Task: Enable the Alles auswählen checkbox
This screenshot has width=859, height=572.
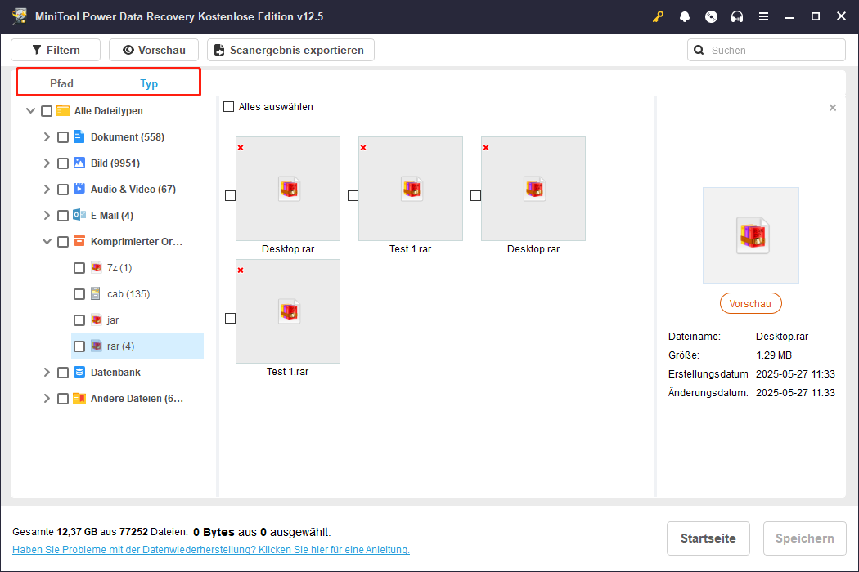Action: (x=228, y=107)
